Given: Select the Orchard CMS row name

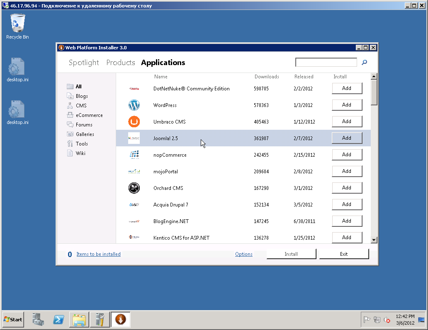Looking at the screenshot, I should (x=168, y=188).
